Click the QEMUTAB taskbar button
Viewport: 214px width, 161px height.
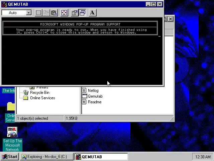[101, 157]
